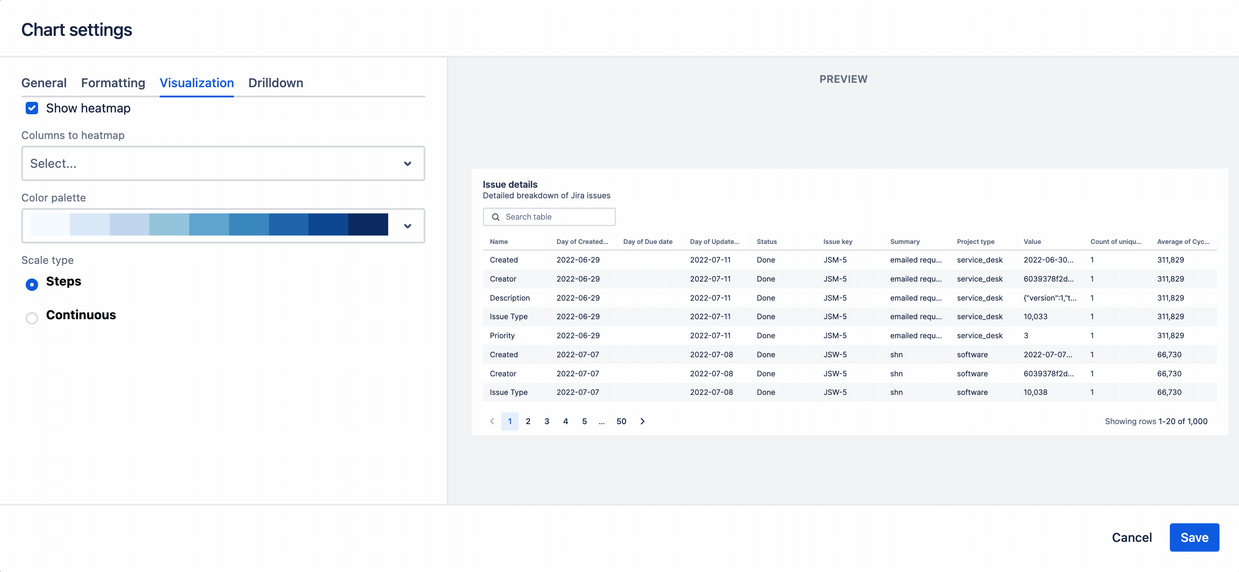Uncheck the Show heatmap checkbox
1239x572 pixels.
[x=31, y=108]
